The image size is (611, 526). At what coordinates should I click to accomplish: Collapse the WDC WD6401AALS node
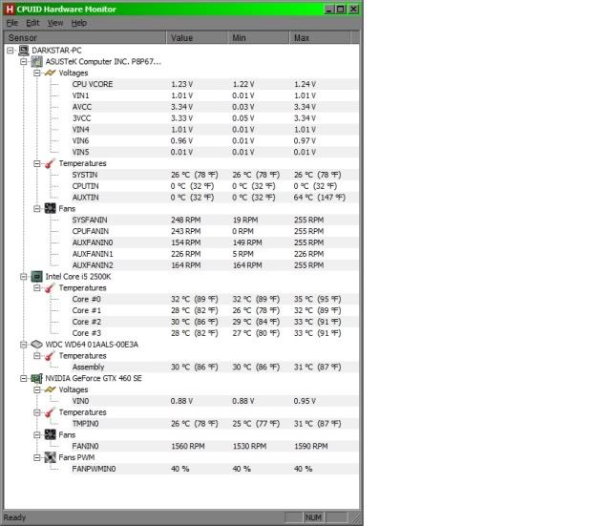[x=24, y=344]
